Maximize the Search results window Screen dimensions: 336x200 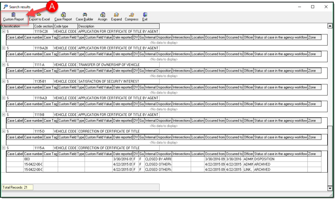[313, 7]
